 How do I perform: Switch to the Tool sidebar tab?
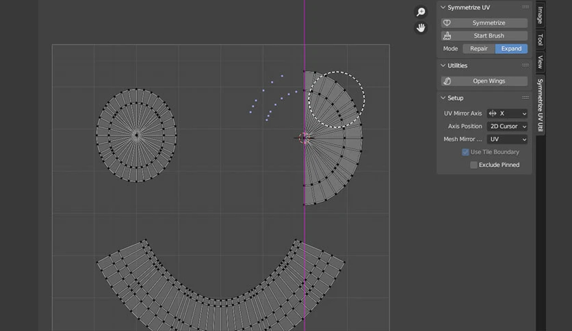[x=541, y=40]
